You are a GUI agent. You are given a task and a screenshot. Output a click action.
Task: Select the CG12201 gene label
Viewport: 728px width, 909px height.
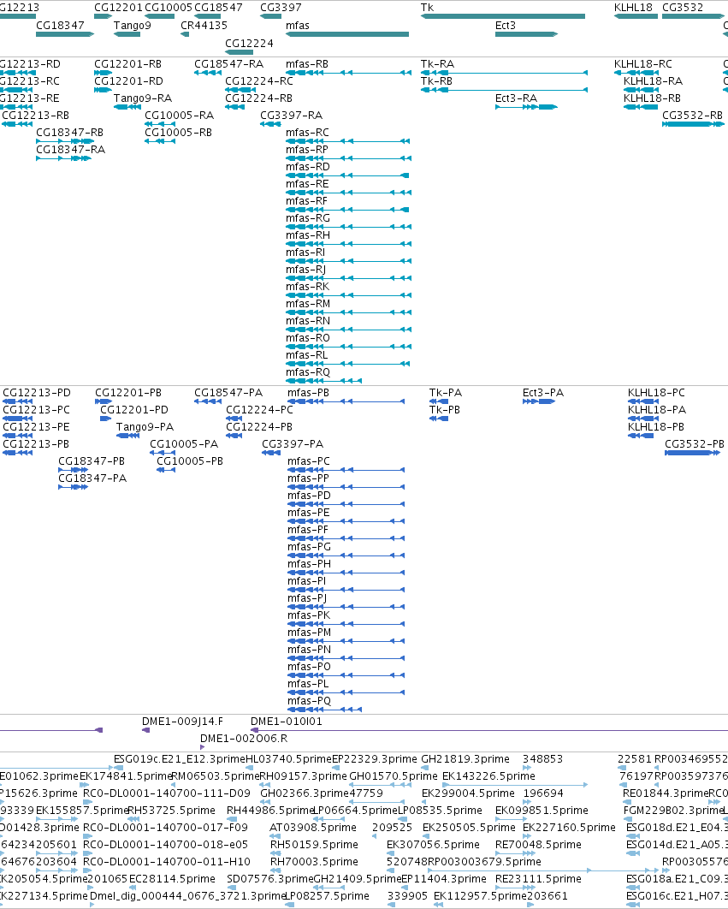(118, 8)
